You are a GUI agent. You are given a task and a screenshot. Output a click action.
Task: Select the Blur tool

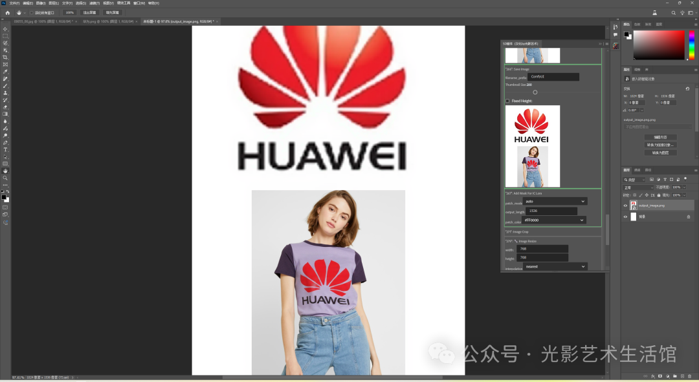pos(5,121)
